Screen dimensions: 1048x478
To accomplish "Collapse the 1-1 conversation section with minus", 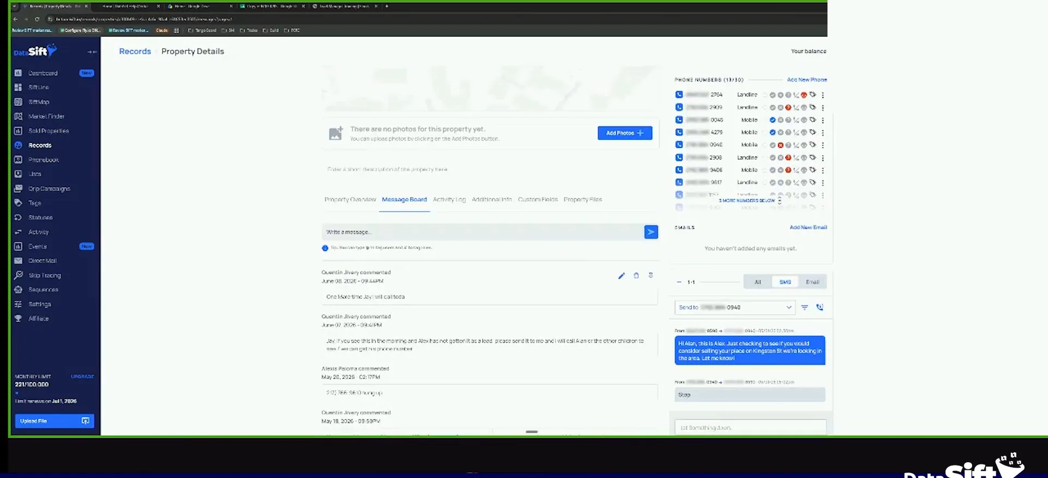I will [679, 282].
